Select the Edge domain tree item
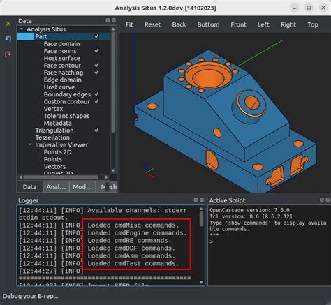Screen dimensions: 331x305 click(62, 80)
